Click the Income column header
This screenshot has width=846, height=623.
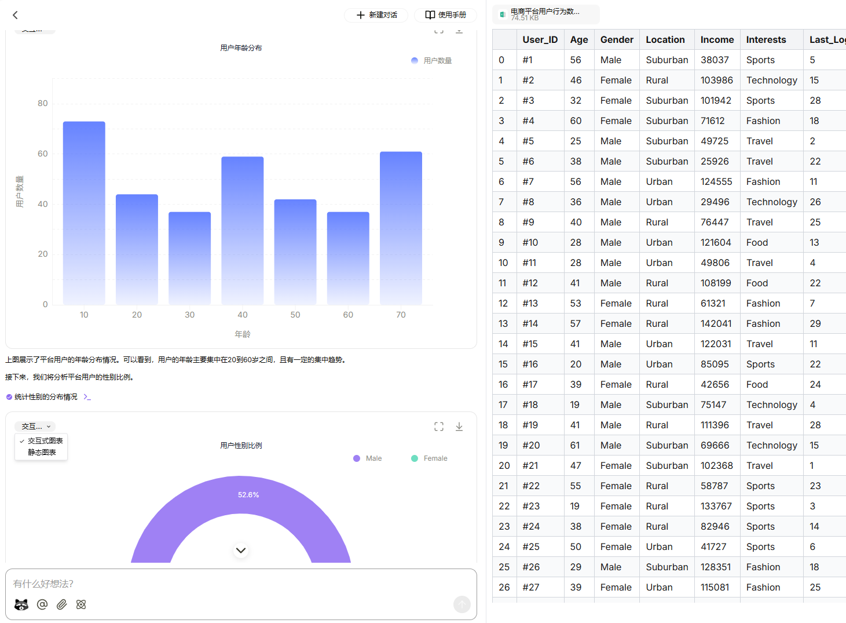point(717,40)
